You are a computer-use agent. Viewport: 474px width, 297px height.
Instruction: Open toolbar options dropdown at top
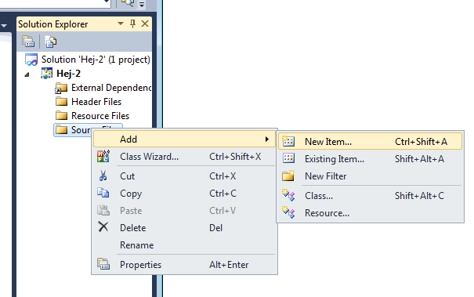click(x=142, y=4)
